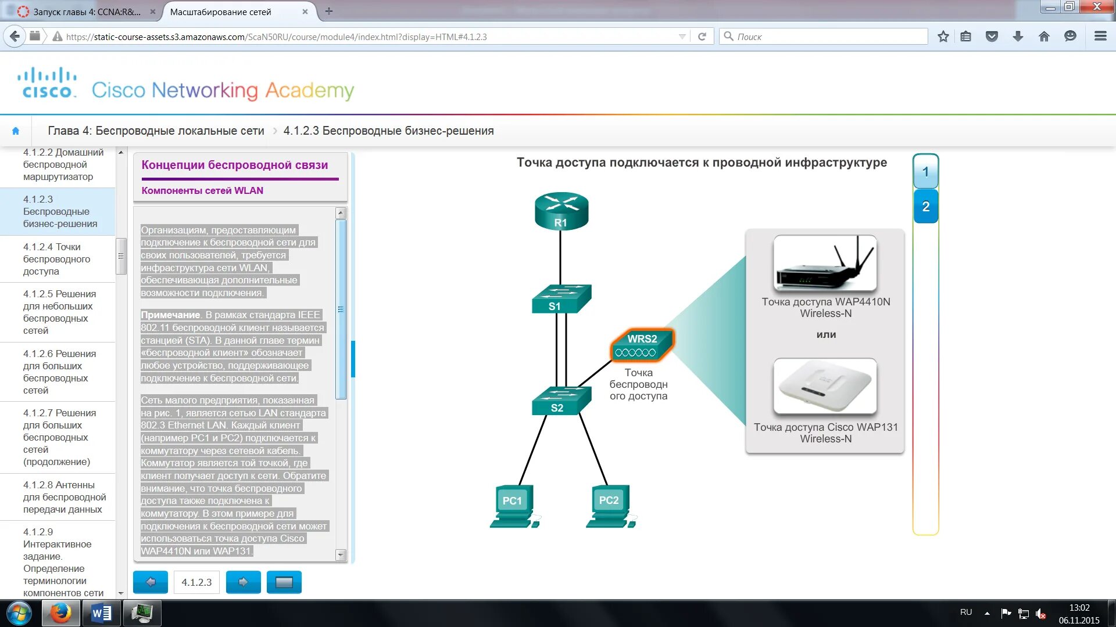Show bookmarks list icon
Image resolution: width=1116 pixels, height=627 pixels.
[x=966, y=37]
